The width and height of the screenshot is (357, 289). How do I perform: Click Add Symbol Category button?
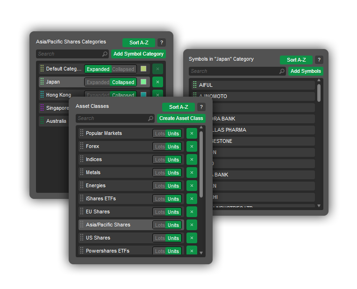(x=138, y=54)
